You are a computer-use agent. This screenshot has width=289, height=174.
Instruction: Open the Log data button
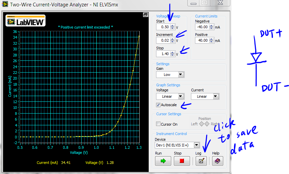201,161
